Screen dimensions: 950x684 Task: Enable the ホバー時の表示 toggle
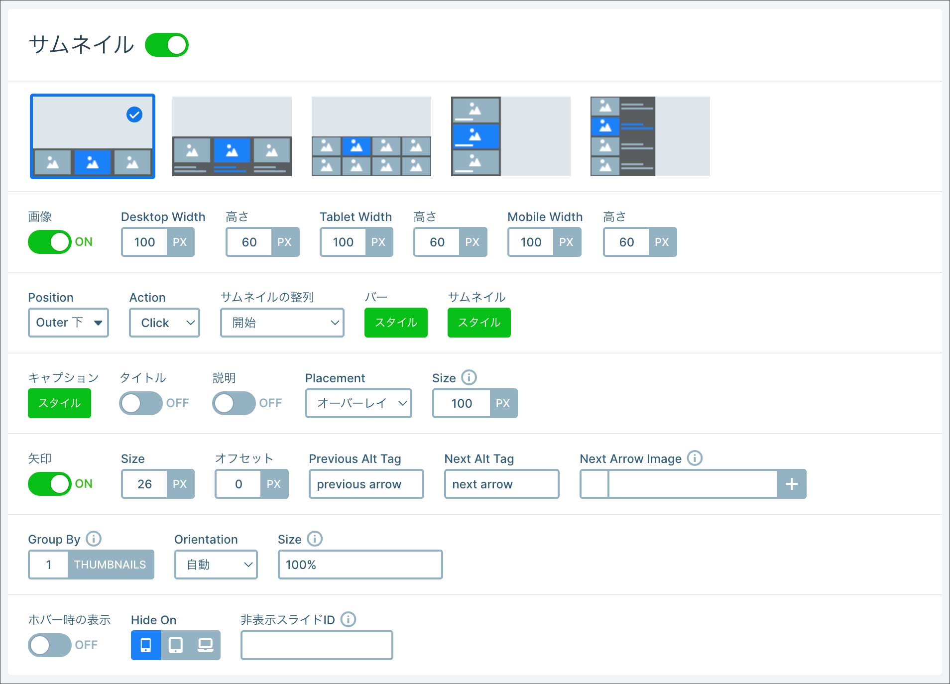click(50, 645)
